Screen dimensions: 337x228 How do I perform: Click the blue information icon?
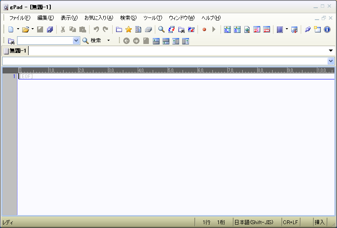click(327, 29)
